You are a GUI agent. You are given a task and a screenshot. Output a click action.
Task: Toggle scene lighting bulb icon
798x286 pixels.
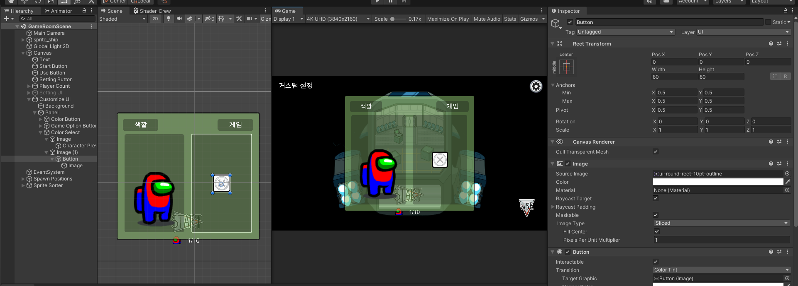[168, 19]
